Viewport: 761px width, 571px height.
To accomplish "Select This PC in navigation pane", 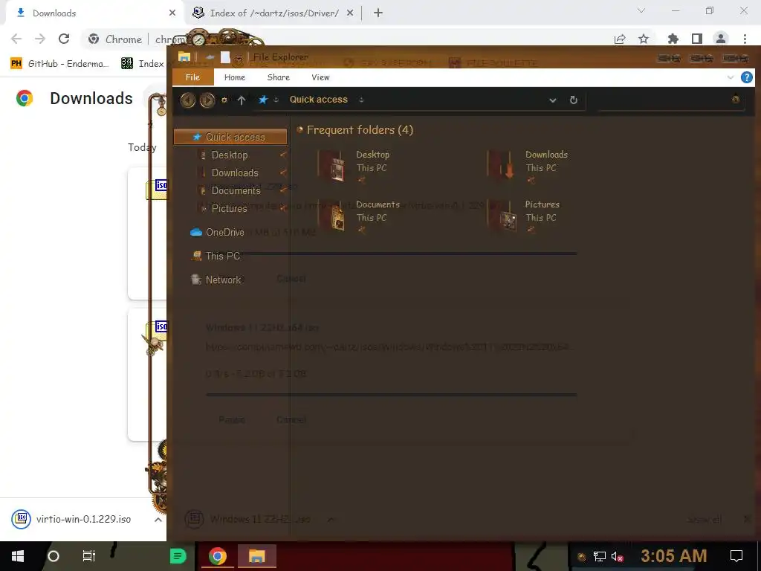I will point(216,256).
